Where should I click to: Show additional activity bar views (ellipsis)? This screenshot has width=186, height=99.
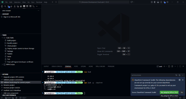click(x=37, y=6)
